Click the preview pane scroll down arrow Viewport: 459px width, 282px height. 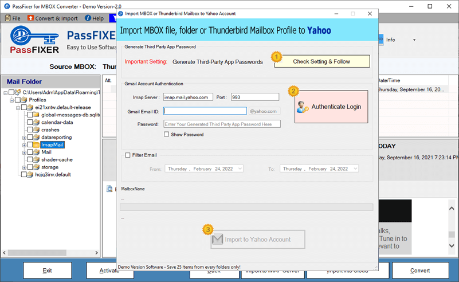point(452,245)
